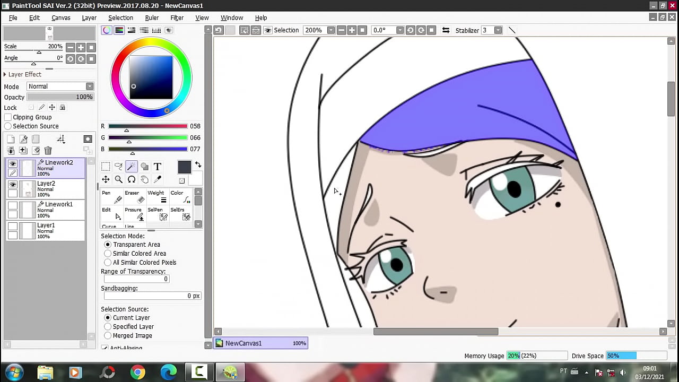Open the Layer menu
679x382 pixels.
[89, 18]
